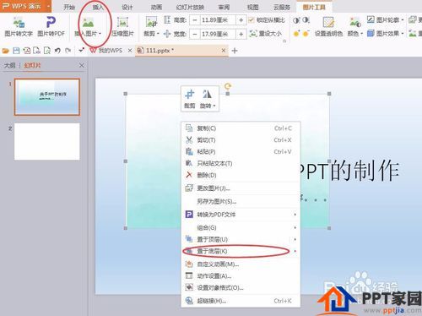Expand the 图片轮廓 dropdown
The image size is (422, 316).
[403, 20]
